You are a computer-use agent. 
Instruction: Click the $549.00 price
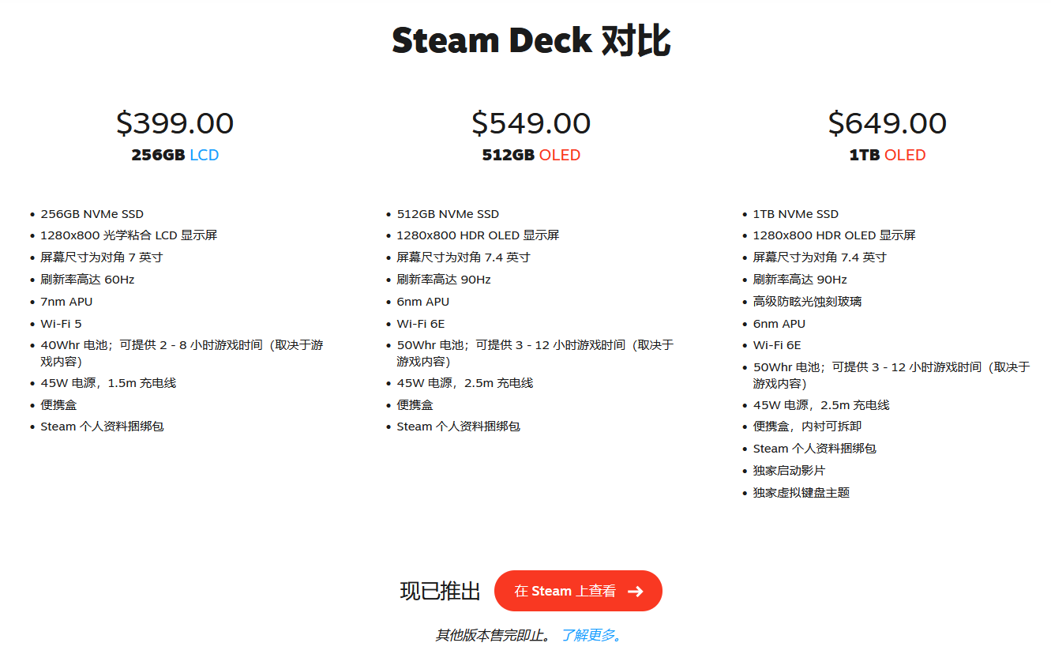[531, 123]
